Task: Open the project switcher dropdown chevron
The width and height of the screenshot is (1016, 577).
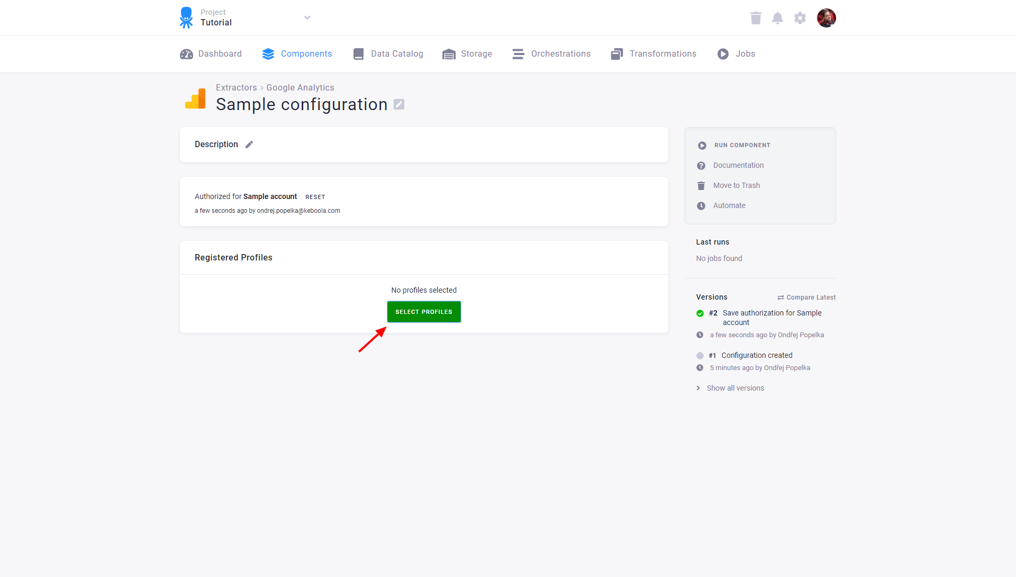Action: pyautogui.click(x=307, y=17)
